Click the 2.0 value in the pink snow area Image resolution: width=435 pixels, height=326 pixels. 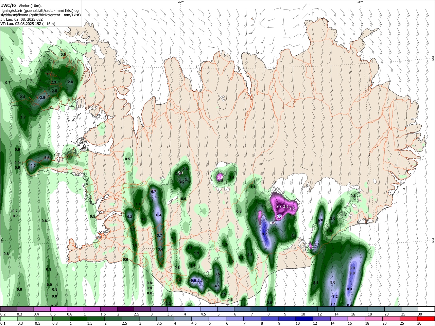point(292,208)
